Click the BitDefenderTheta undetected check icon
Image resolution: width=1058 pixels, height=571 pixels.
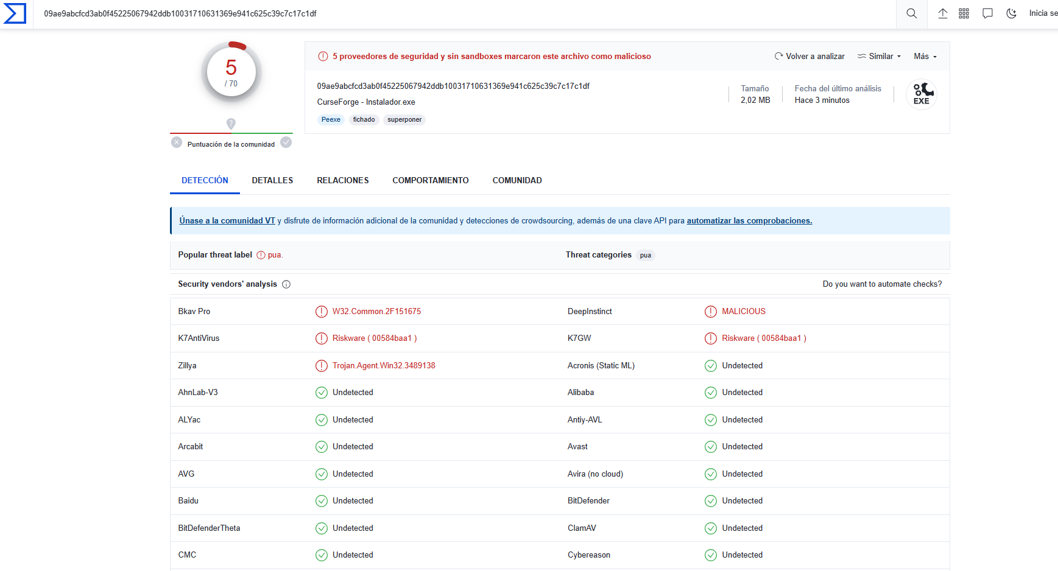(322, 528)
